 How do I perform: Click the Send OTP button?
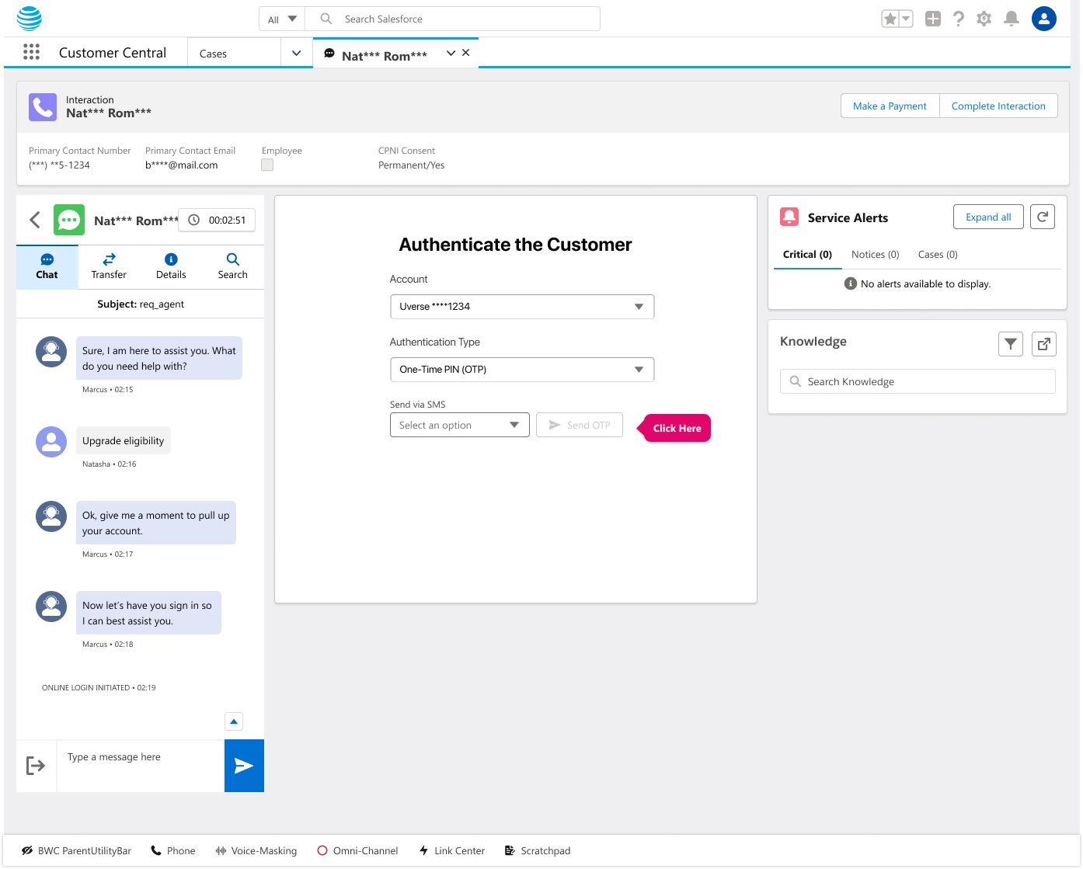coord(580,425)
